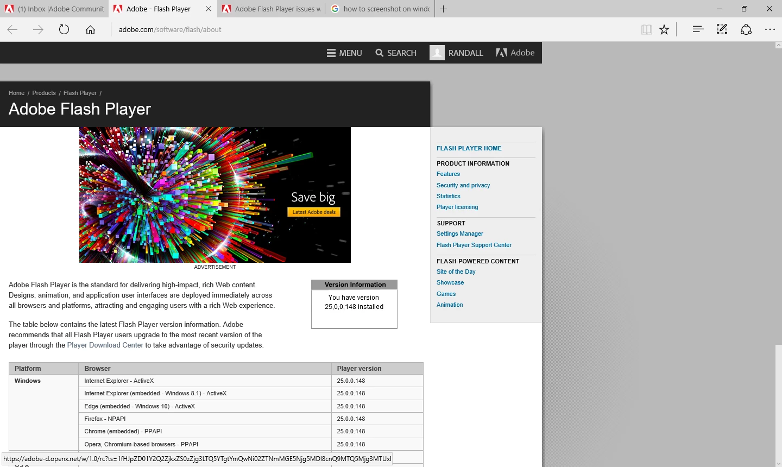The height and width of the screenshot is (467, 782).
Task: Open a new browser tab
Action: coord(443,9)
